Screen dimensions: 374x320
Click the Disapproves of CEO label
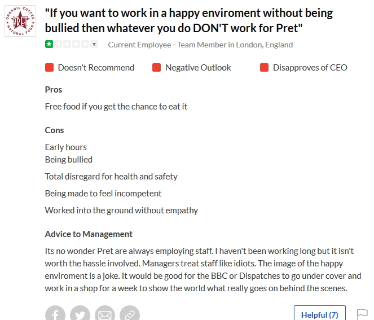[310, 68]
